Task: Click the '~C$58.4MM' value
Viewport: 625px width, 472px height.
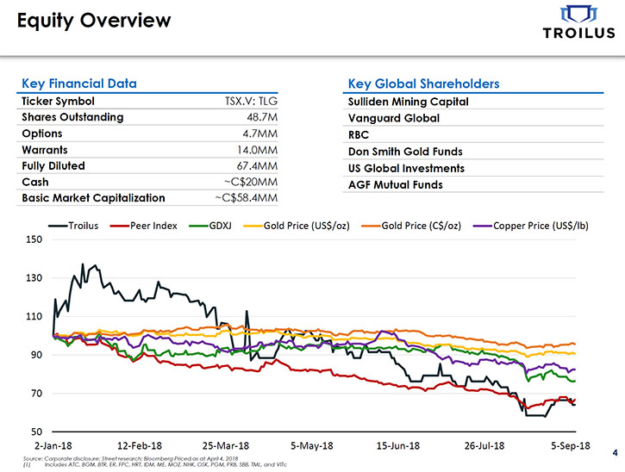Action: [247, 198]
